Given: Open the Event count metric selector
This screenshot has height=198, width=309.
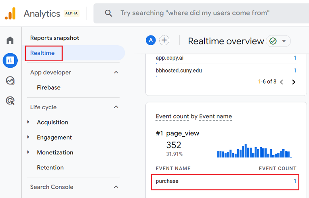Looking at the screenshot, I should 172,117.
